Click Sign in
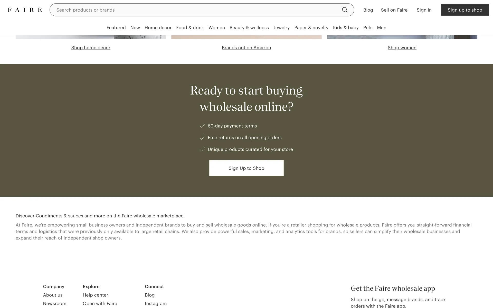The image size is (493, 308). pos(424,10)
